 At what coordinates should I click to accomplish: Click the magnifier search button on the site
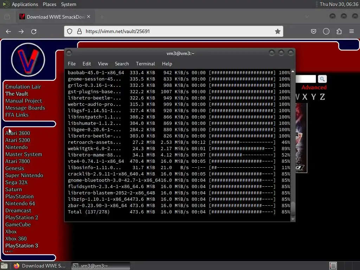click(322, 79)
